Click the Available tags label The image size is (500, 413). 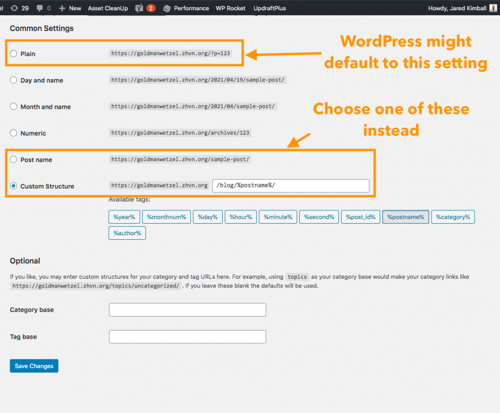(x=129, y=200)
